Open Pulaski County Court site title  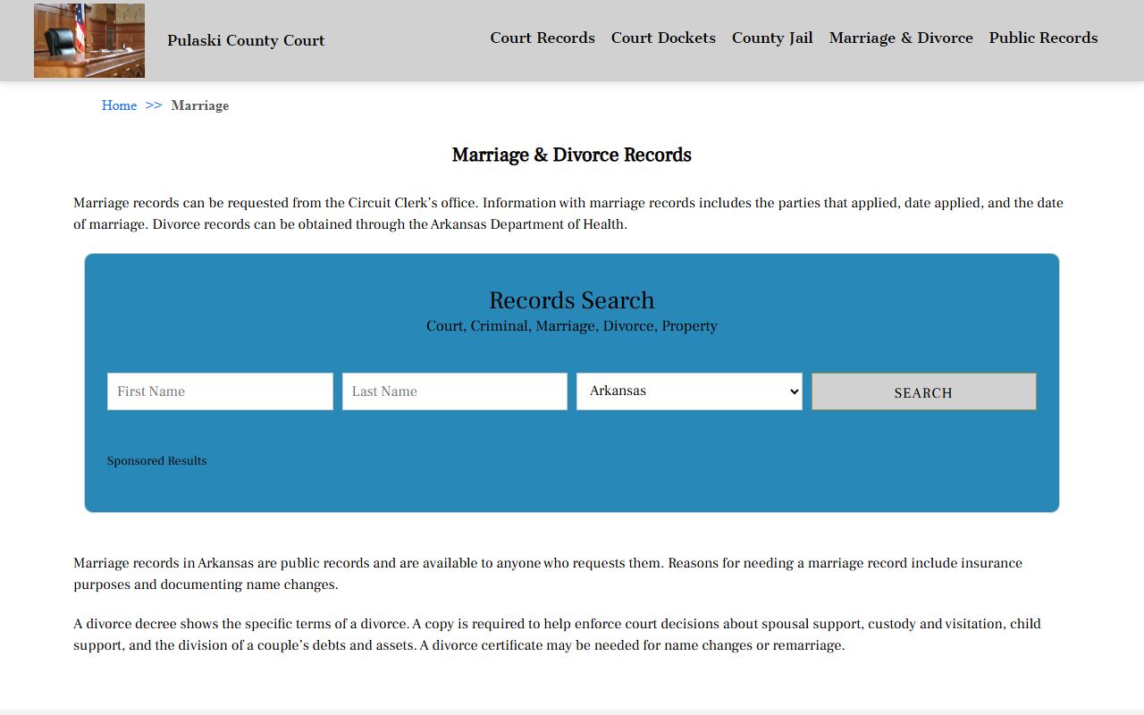pyautogui.click(x=246, y=40)
